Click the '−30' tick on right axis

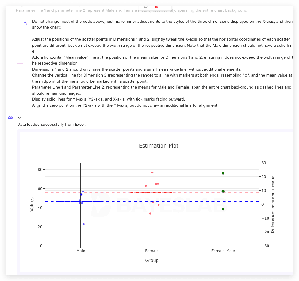point(265,246)
